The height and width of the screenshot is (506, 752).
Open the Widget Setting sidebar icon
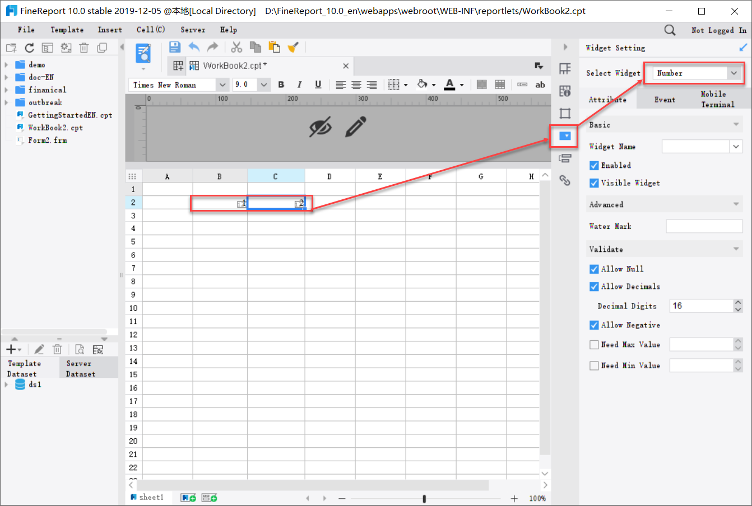pos(565,136)
